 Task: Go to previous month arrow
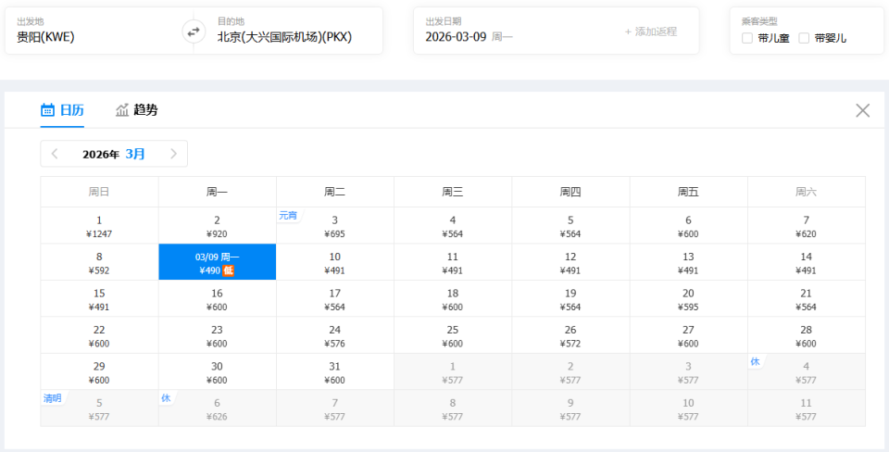pos(55,154)
